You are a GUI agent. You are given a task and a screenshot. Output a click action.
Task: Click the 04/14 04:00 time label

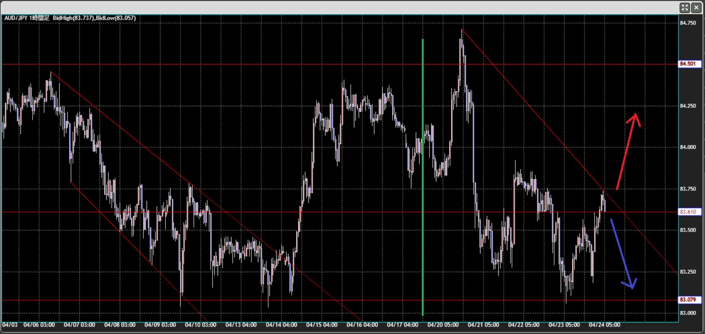pos(281,325)
